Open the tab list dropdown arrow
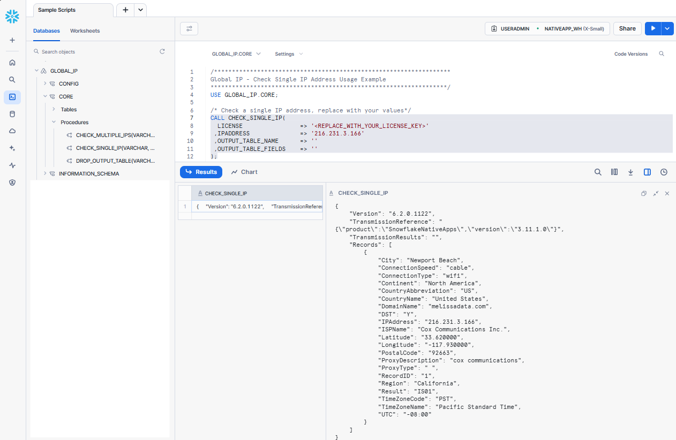 (x=140, y=10)
